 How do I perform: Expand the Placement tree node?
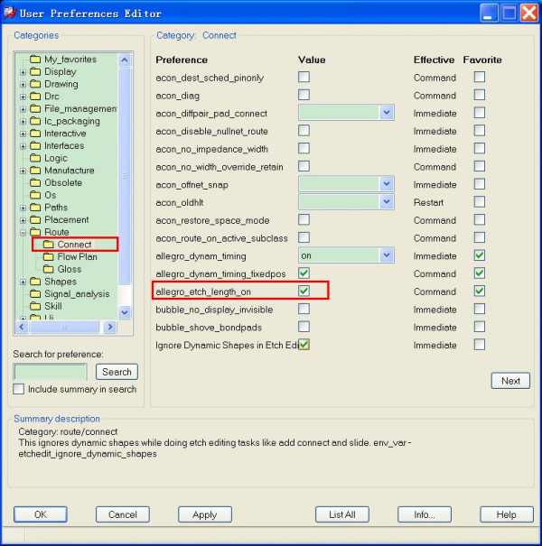[x=23, y=220]
